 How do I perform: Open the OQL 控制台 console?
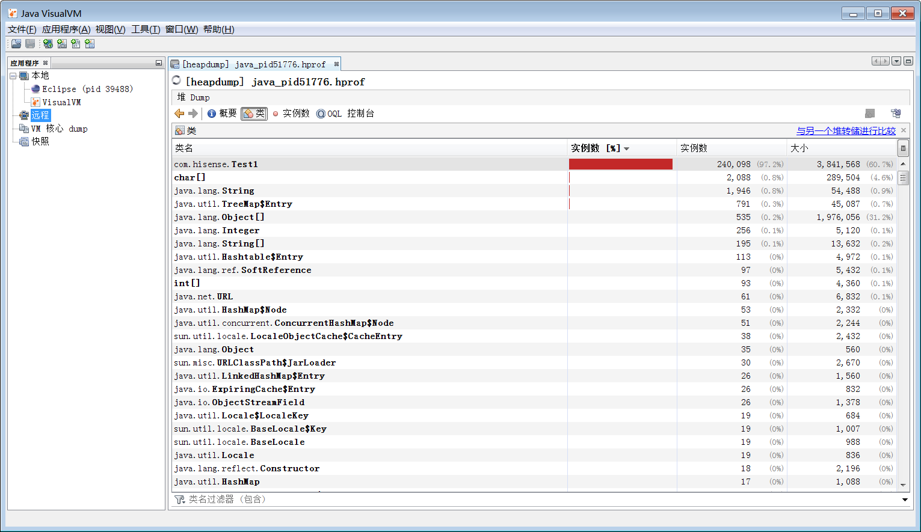pos(345,114)
